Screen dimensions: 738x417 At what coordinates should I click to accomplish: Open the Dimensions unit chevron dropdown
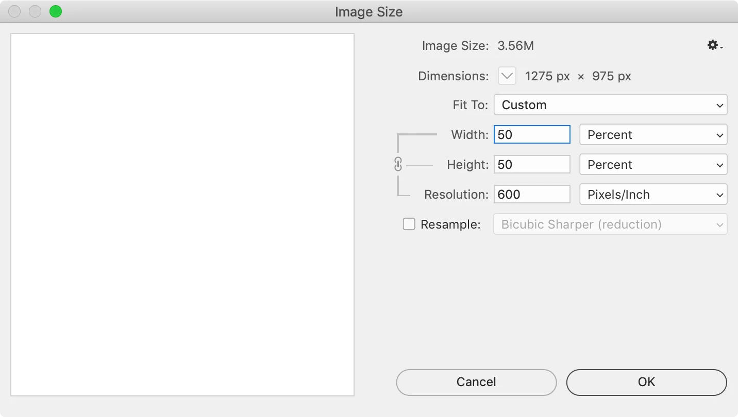pyautogui.click(x=507, y=76)
